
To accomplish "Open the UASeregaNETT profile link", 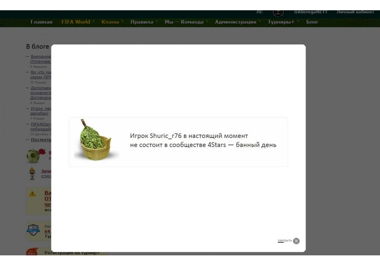I will pos(310,12).
